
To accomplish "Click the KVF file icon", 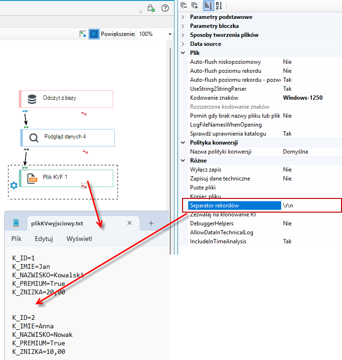I will (x=33, y=179).
